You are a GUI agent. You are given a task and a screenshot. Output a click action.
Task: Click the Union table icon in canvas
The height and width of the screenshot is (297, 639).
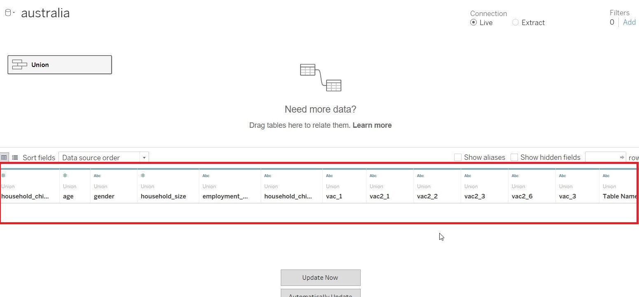(x=19, y=65)
